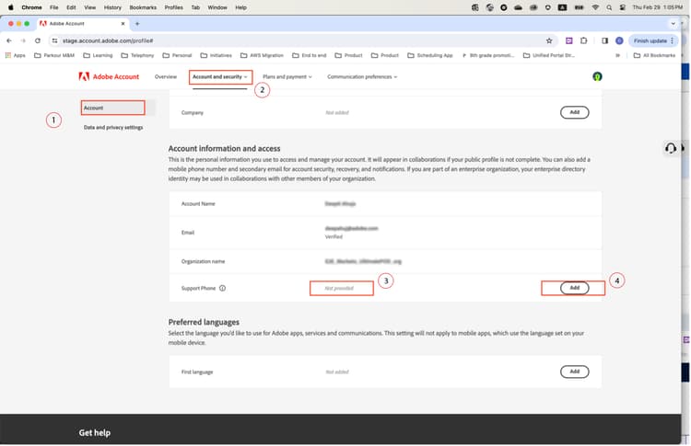This screenshot has height=446, width=691.
Task: Click the Organization name row label
Action: tap(203, 262)
